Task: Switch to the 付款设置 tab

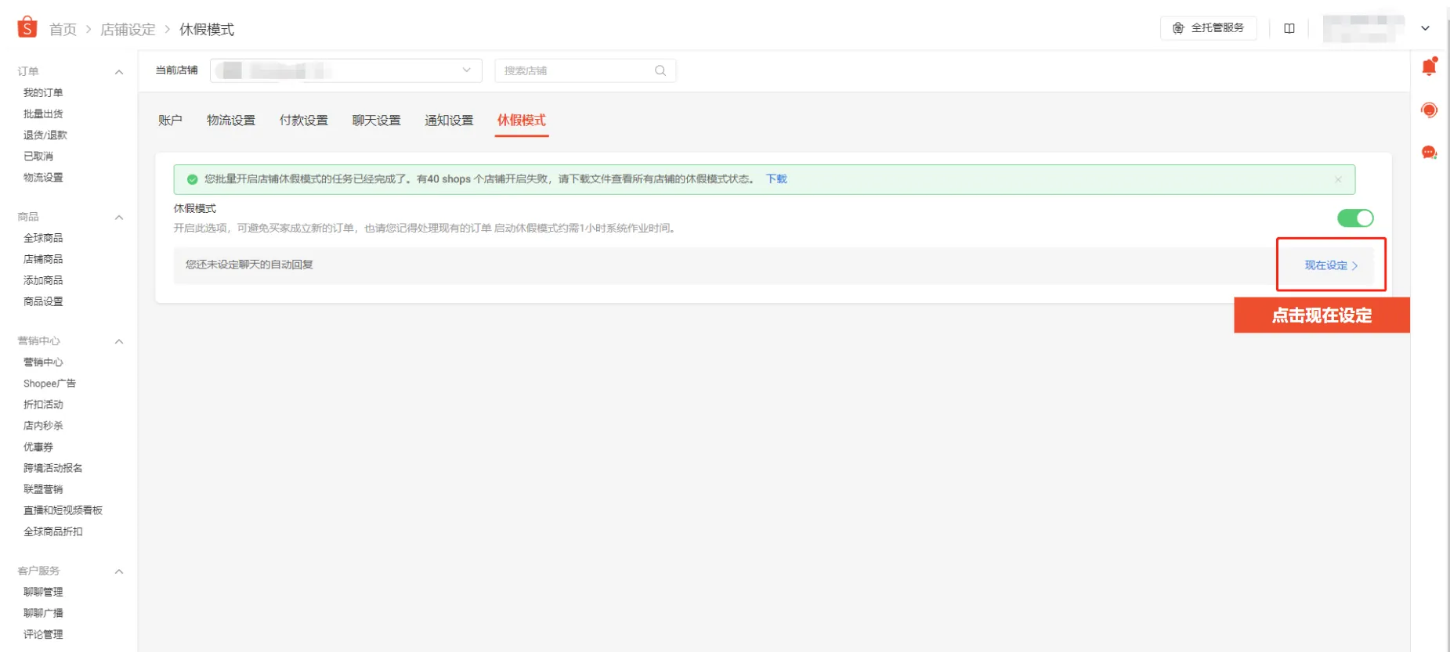Action: [x=304, y=121]
